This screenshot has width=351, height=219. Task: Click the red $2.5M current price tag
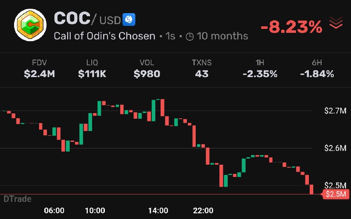[335, 194]
